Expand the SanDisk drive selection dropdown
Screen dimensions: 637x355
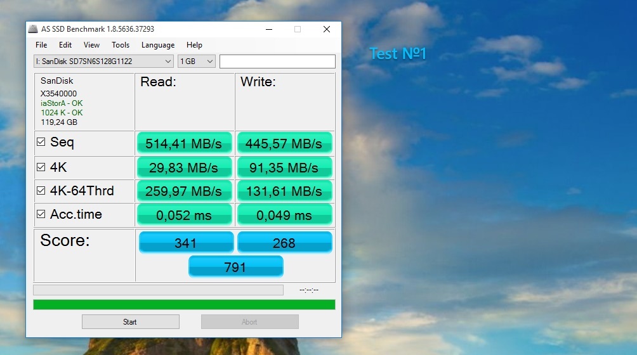coord(103,61)
